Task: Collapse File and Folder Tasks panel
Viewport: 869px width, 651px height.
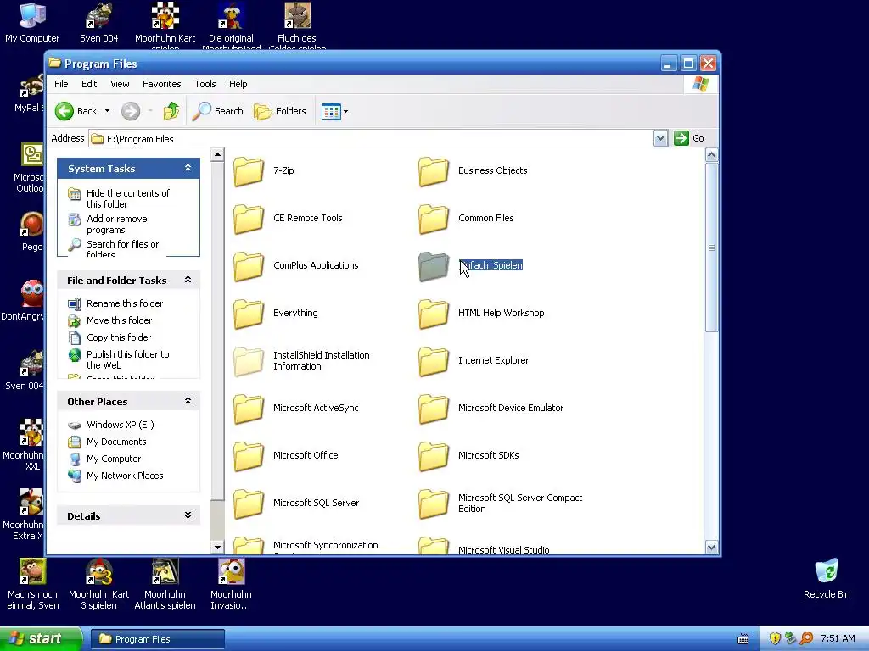Action: click(188, 280)
